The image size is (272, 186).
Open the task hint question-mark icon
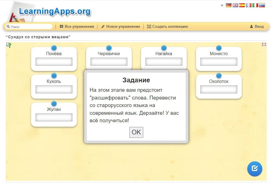pyautogui.click(x=9, y=45)
